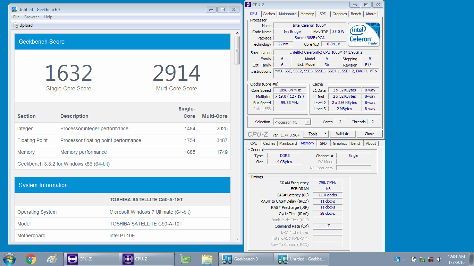This screenshot has width=474, height=266.
Task: Click the Geekbench window title icon
Action: [14, 9]
